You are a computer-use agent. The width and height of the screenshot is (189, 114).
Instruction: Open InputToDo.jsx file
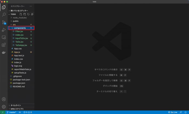21,38
